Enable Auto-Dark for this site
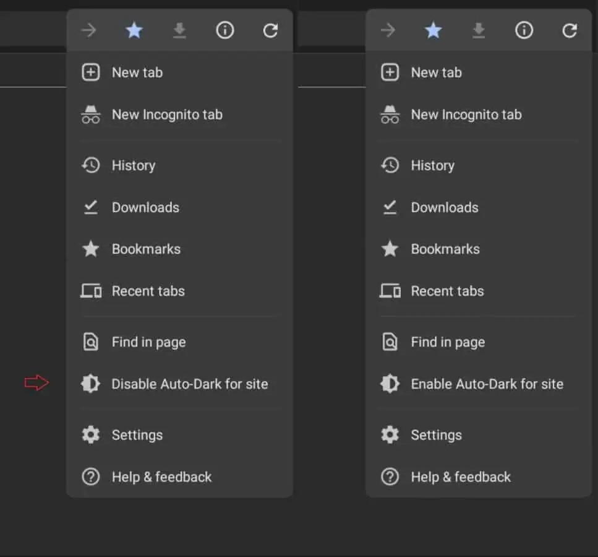 tap(487, 384)
